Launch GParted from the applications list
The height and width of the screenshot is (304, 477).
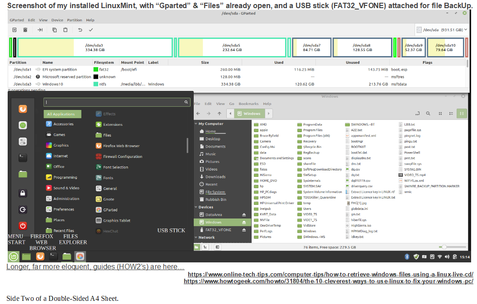[x=107, y=210]
